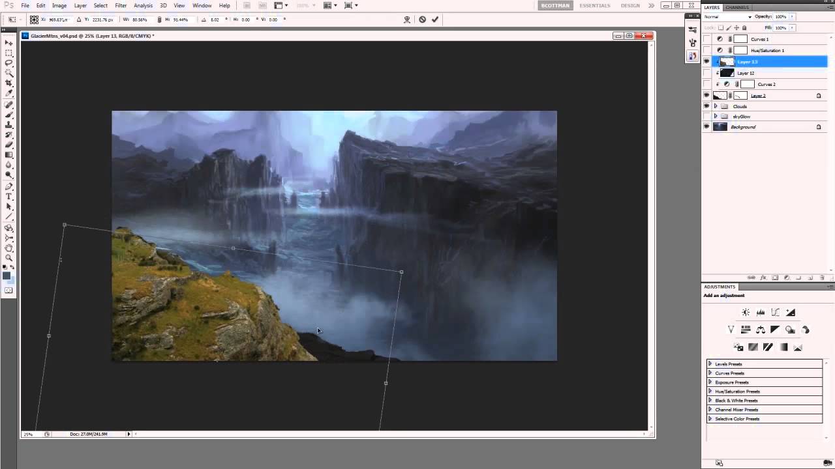
Task: Hide Layer 13 visibility eye
Action: [x=706, y=61]
